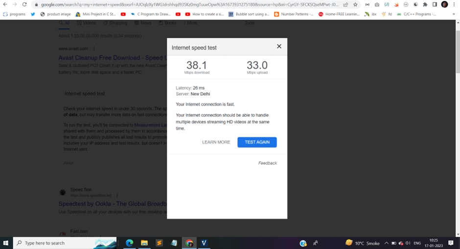Open File Explorer from the taskbar
This screenshot has height=249, width=460.
coord(144,243)
